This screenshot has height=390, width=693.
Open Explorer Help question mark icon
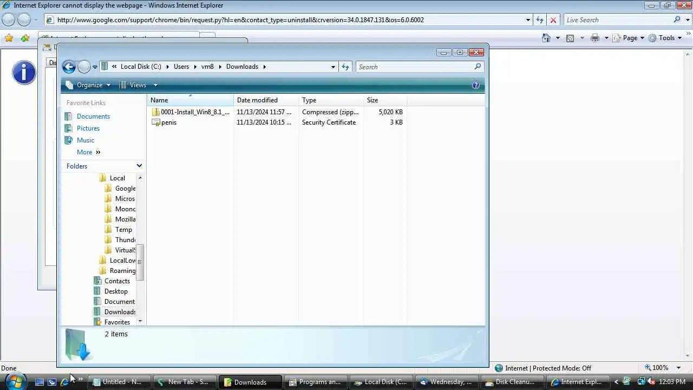pos(476,85)
